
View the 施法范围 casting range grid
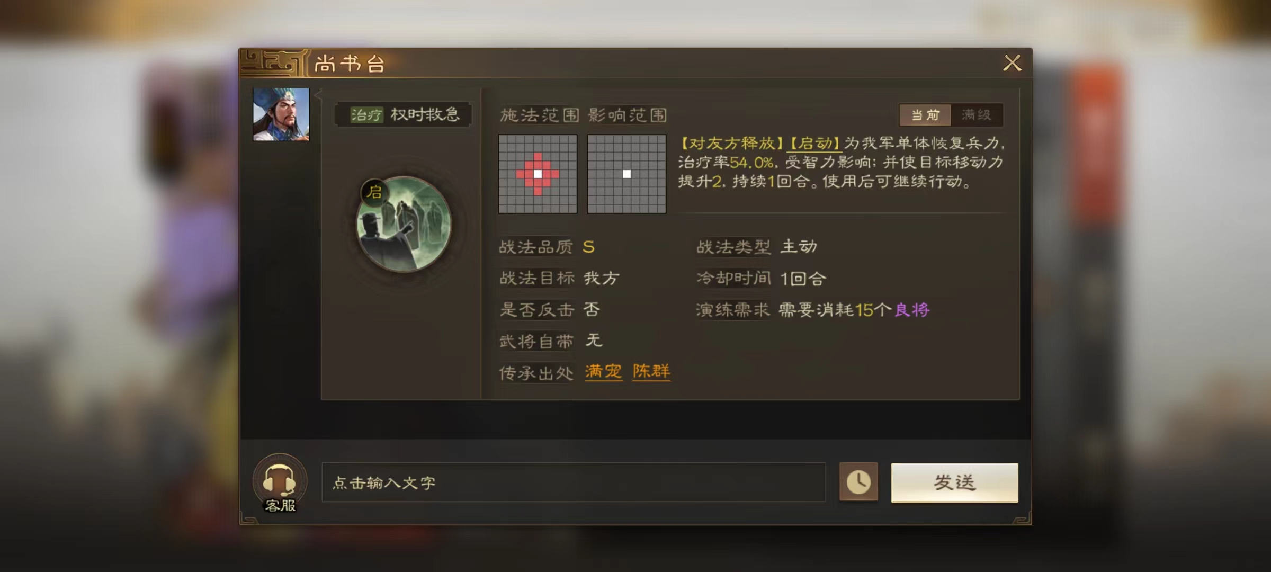pyautogui.click(x=538, y=174)
